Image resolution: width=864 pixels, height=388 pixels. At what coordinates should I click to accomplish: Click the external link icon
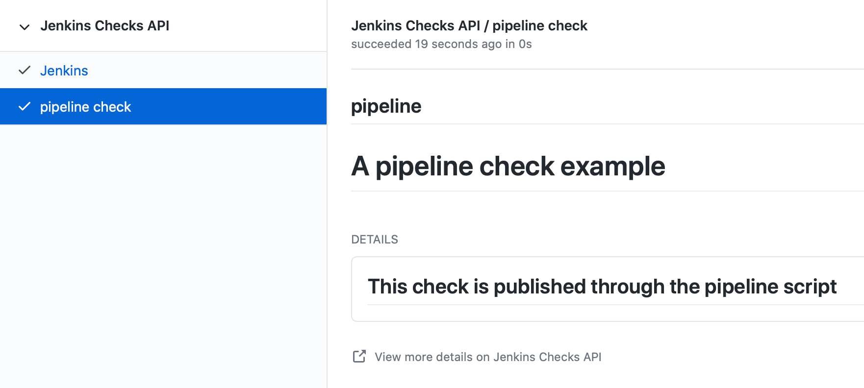[359, 357]
